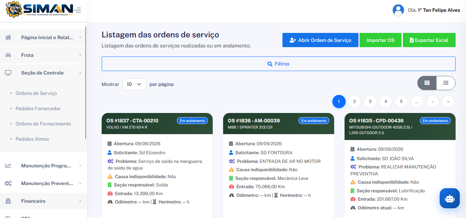Screen dimensions: 466x218
Task: Open OS #1835 - CPD-00436 card title
Action: coord(376,121)
